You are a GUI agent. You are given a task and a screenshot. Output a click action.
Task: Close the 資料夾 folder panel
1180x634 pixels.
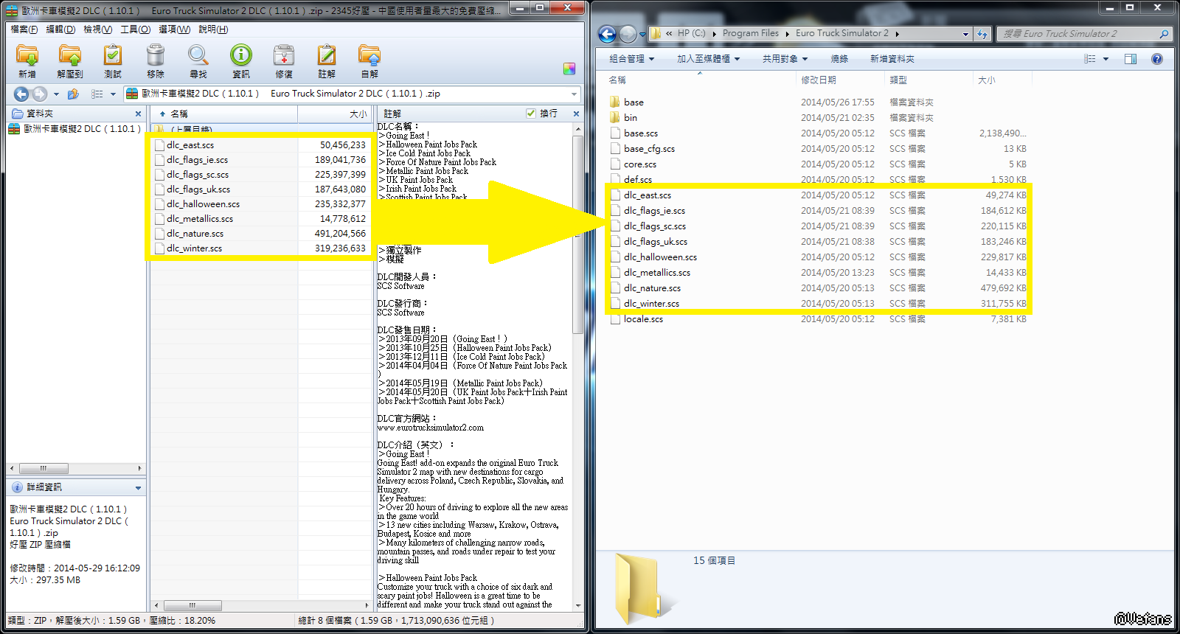tap(138, 114)
